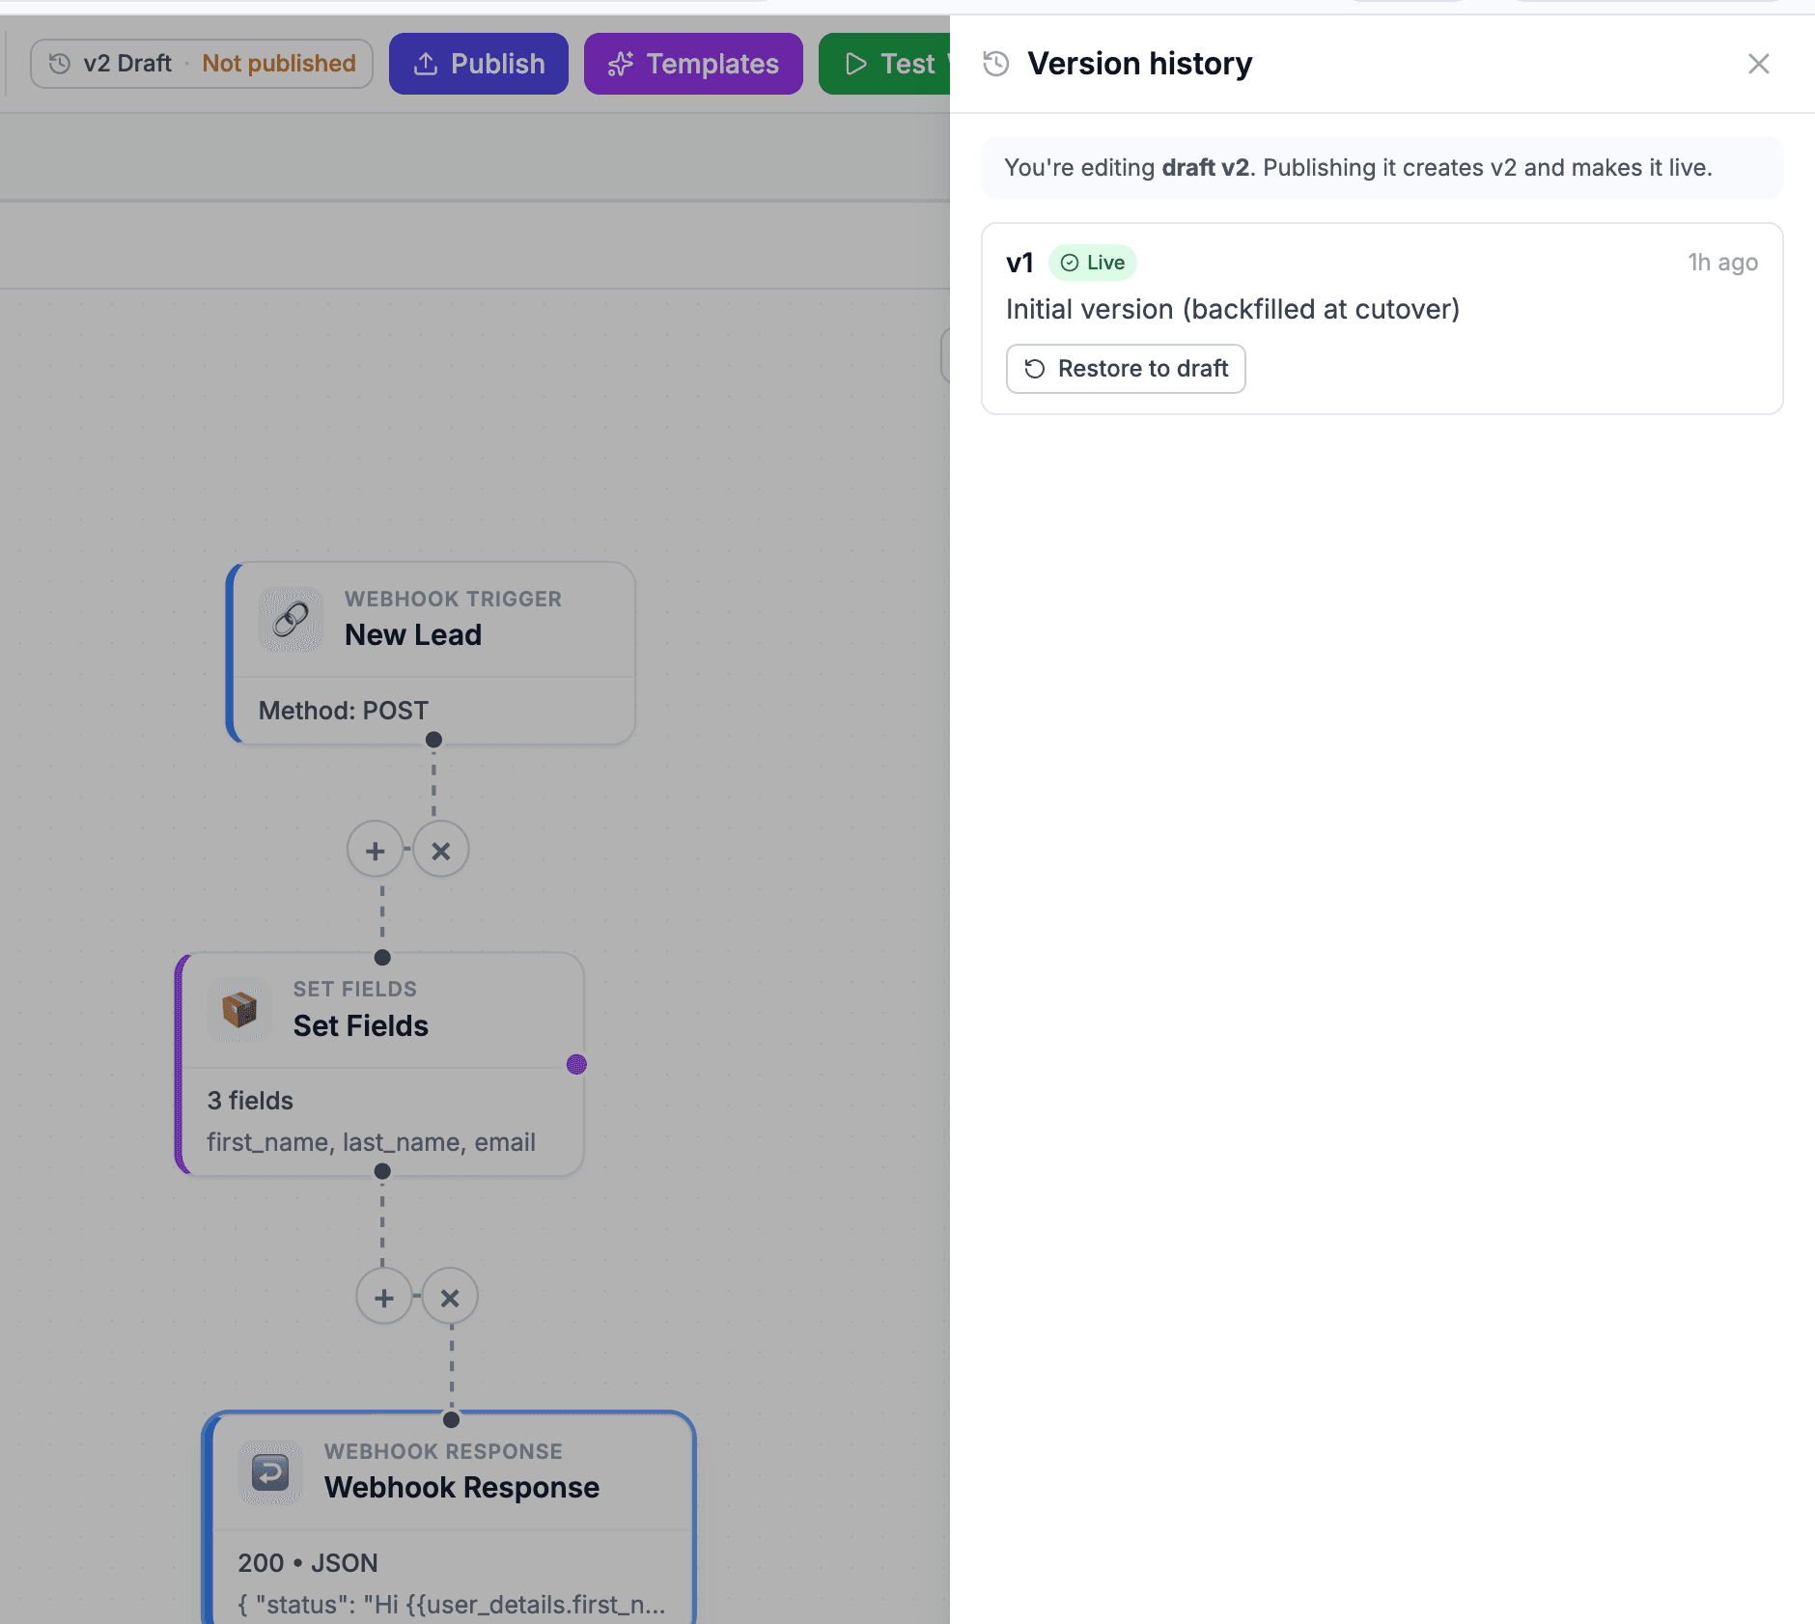Open the v2 Draft version badge
1815x1624 pixels.
pyautogui.click(x=202, y=64)
